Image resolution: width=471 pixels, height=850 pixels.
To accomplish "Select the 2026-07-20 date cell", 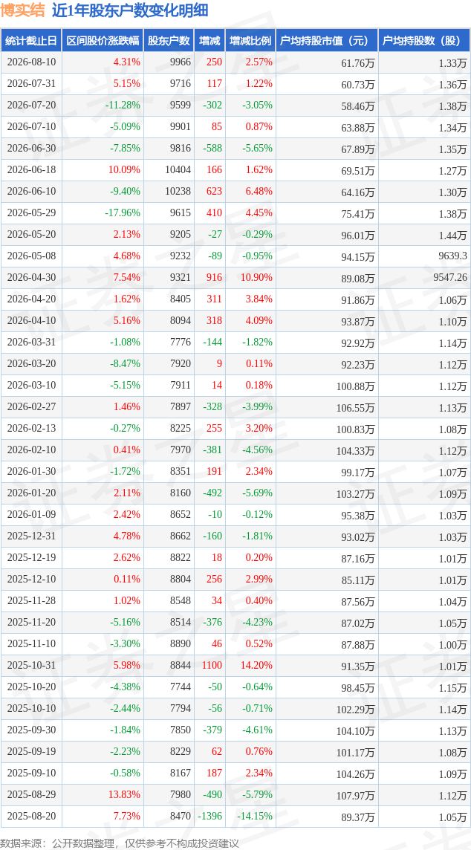I will tap(31, 106).
